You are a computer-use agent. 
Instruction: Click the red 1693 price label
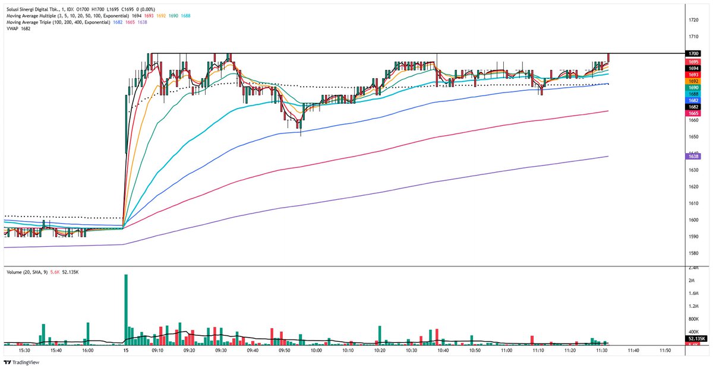click(x=693, y=75)
